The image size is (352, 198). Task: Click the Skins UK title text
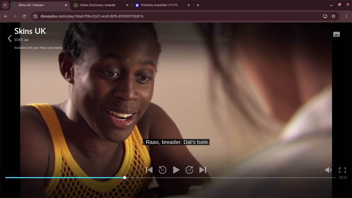30,31
